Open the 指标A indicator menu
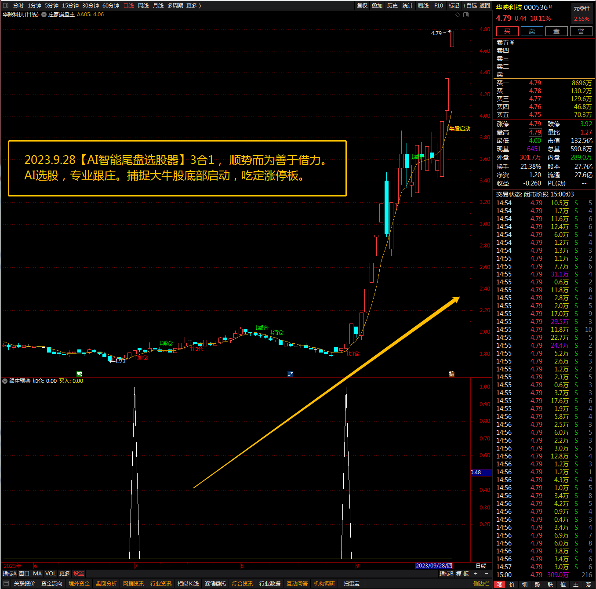 pos(10,574)
